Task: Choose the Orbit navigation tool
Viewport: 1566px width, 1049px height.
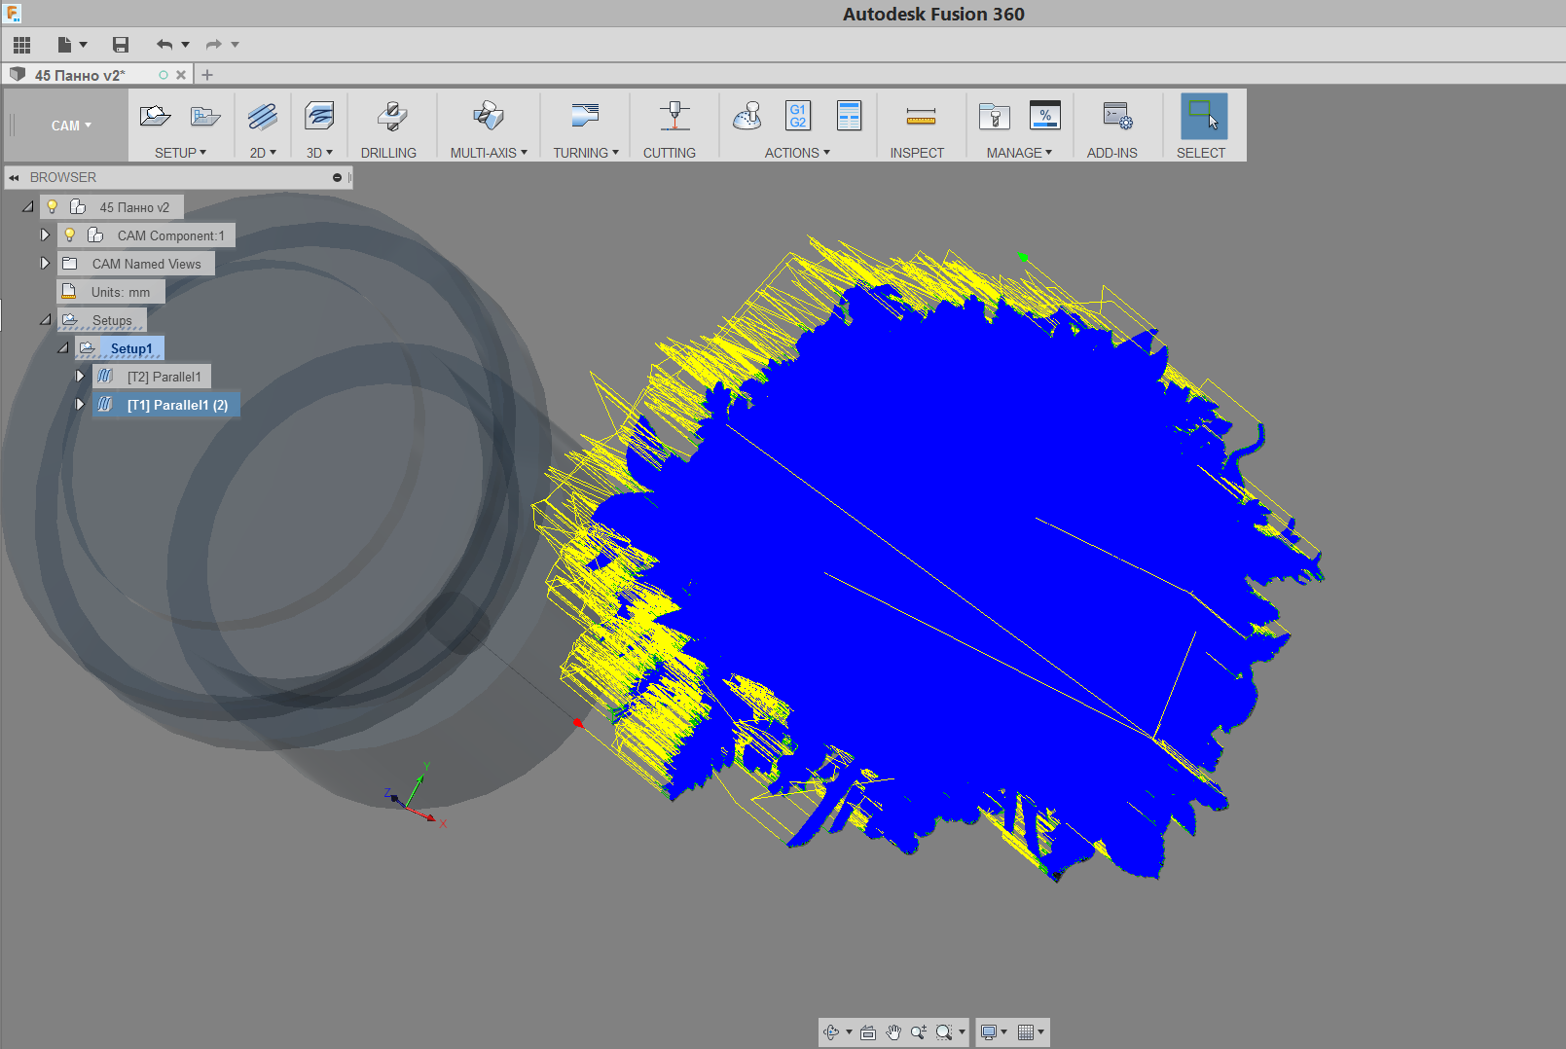Action: click(x=831, y=1032)
